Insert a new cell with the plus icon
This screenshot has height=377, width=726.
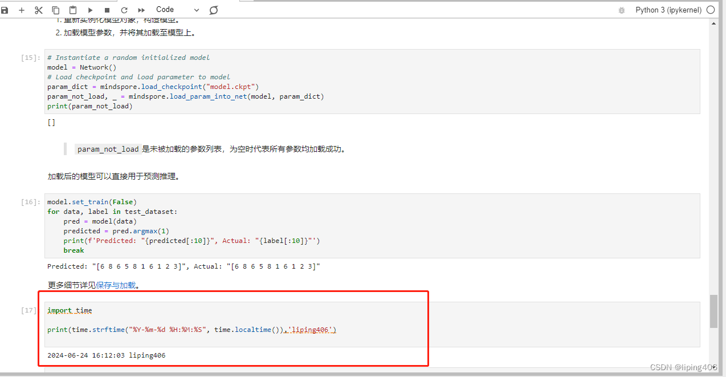point(22,10)
